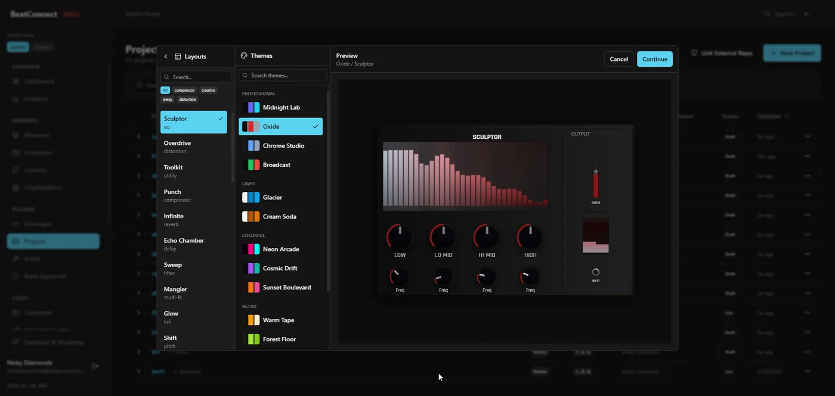Viewport: 835px width, 396px height.
Task: Switch to the Classic tab
Action: click(42, 47)
